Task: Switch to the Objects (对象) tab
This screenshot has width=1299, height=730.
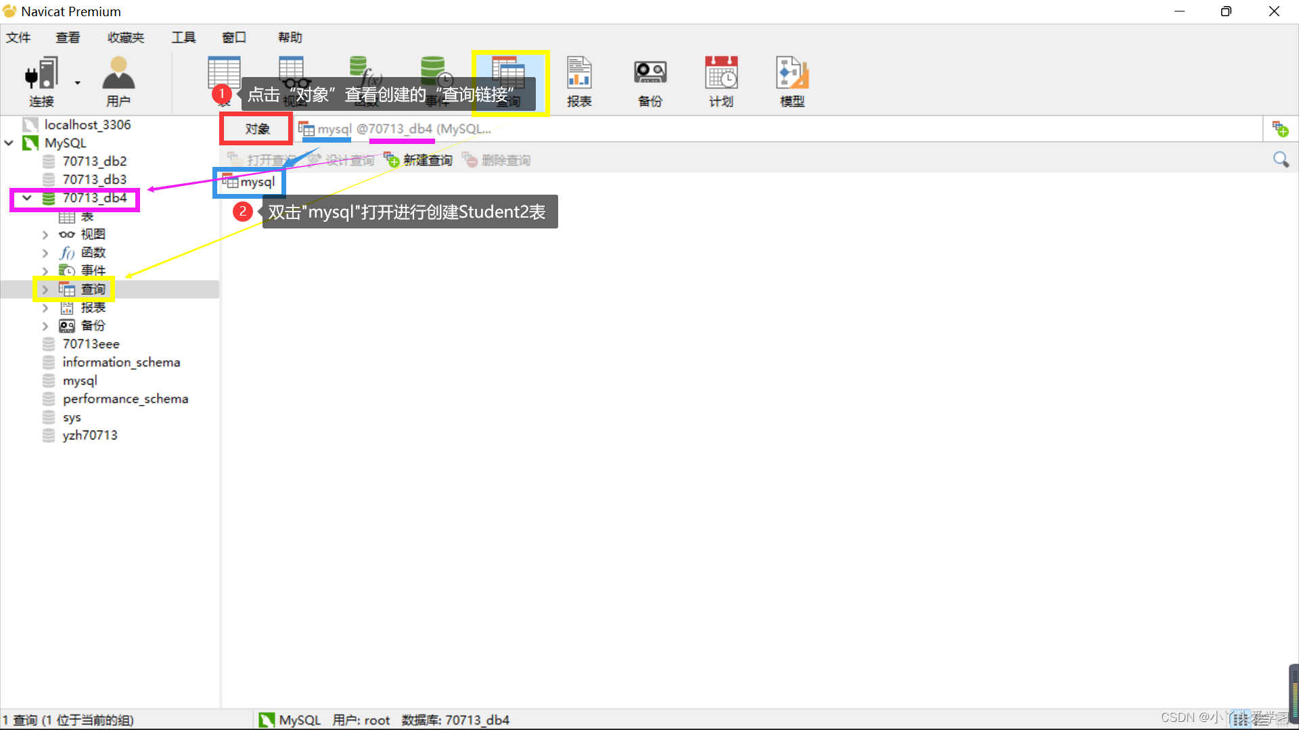Action: (x=257, y=128)
